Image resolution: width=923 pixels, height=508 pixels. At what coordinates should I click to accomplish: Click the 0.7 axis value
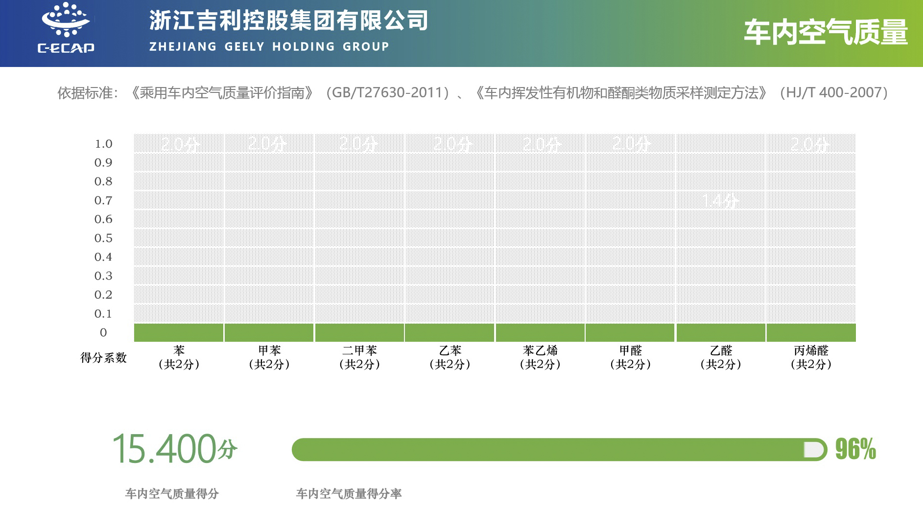(x=103, y=200)
